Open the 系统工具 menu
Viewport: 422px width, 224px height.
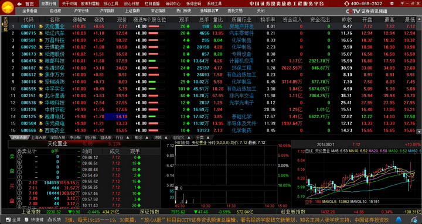tap(215, 4)
